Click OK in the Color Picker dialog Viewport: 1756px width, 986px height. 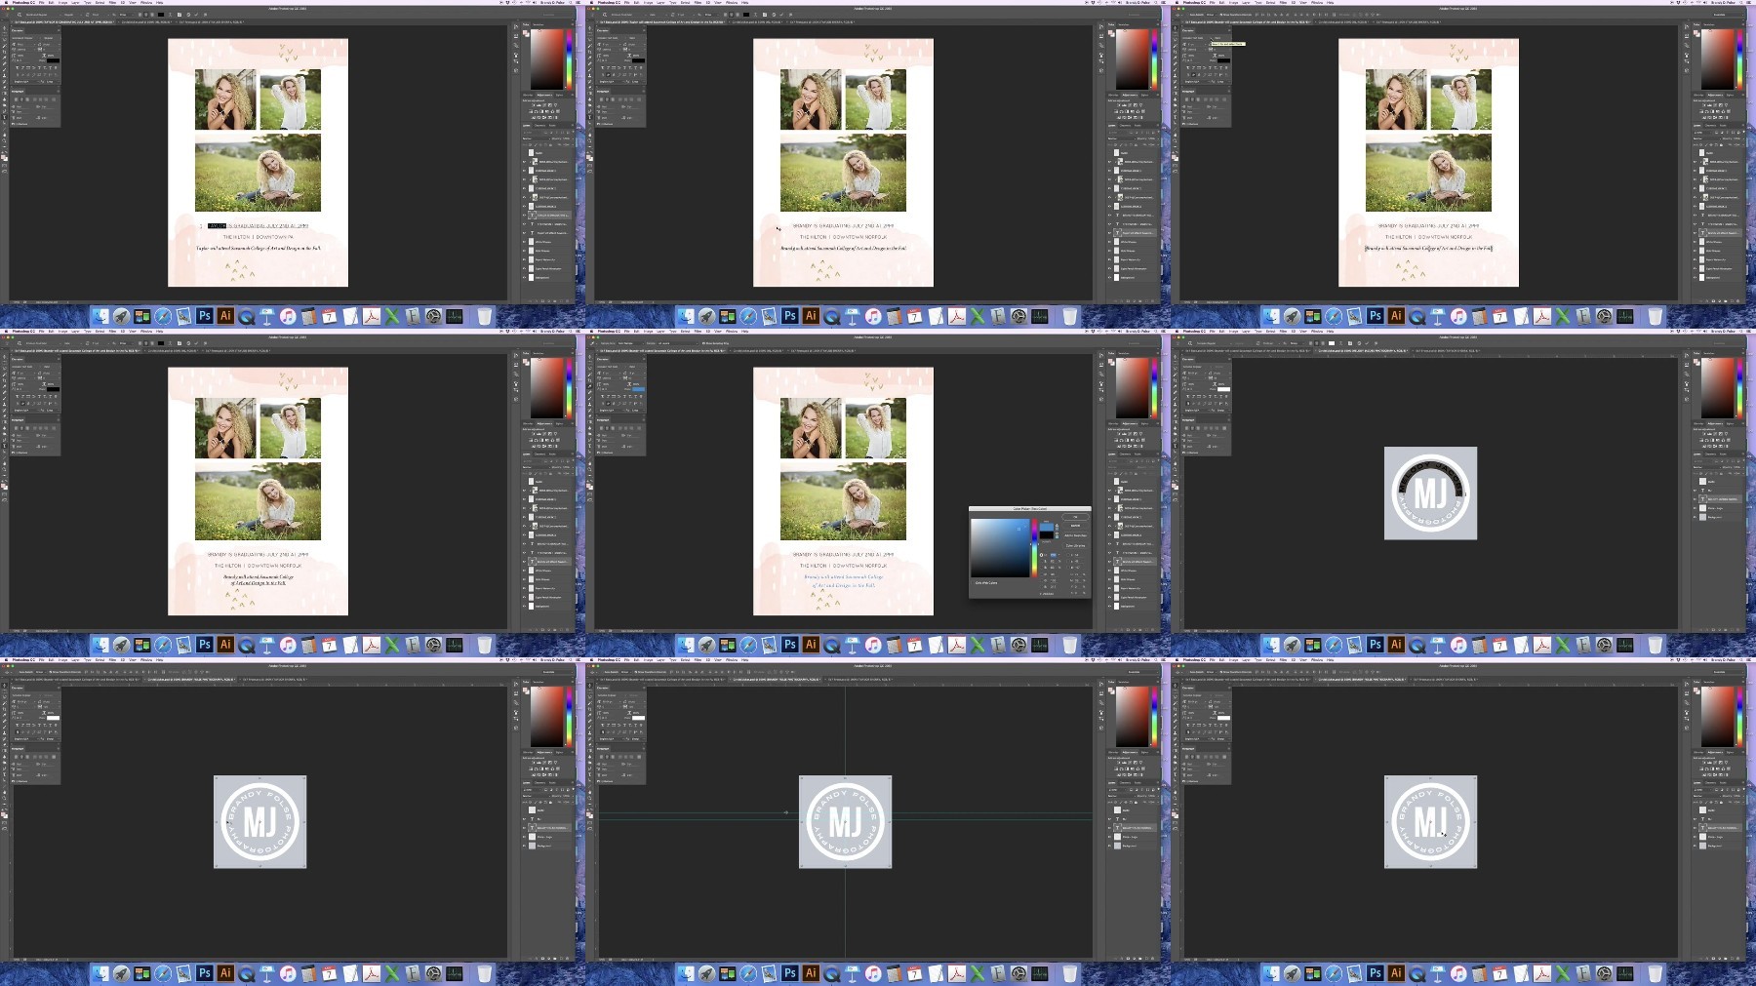[1075, 517]
